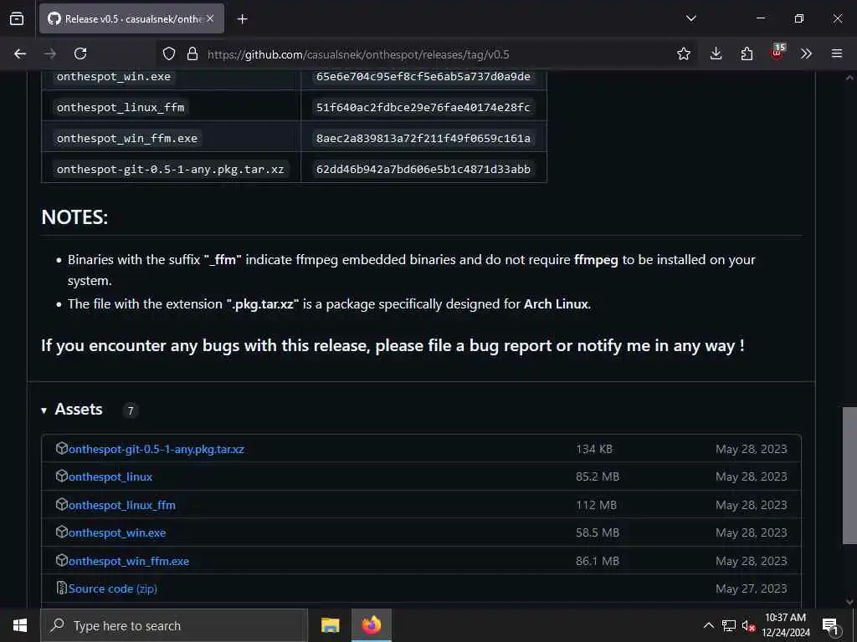Open a new tab with plus button
This screenshot has height=642, width=857.
pyautogui.click(x=242, y=19)
